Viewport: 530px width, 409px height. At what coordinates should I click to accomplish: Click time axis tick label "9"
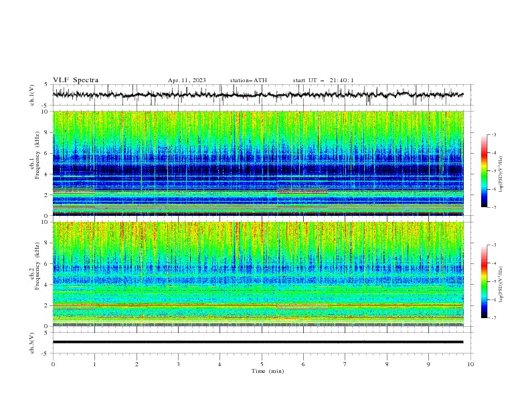(428, 364)
